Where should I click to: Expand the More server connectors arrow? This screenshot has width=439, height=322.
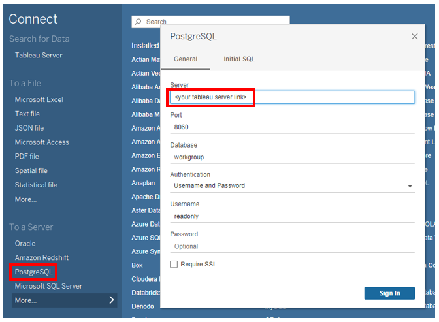click(x=111, y=300)
